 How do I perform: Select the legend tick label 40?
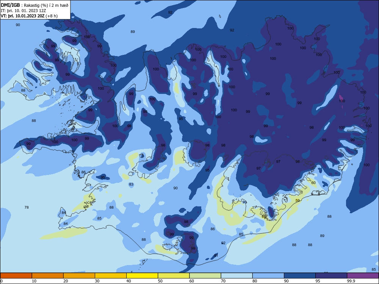click(x=128, y=281)
